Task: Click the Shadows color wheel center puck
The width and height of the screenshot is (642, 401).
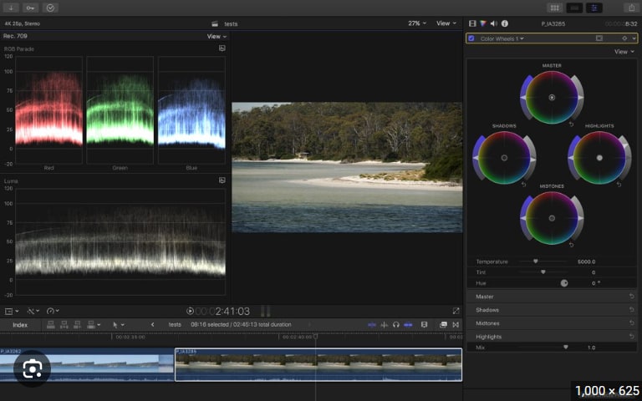Action: click(x=504, y=158)
